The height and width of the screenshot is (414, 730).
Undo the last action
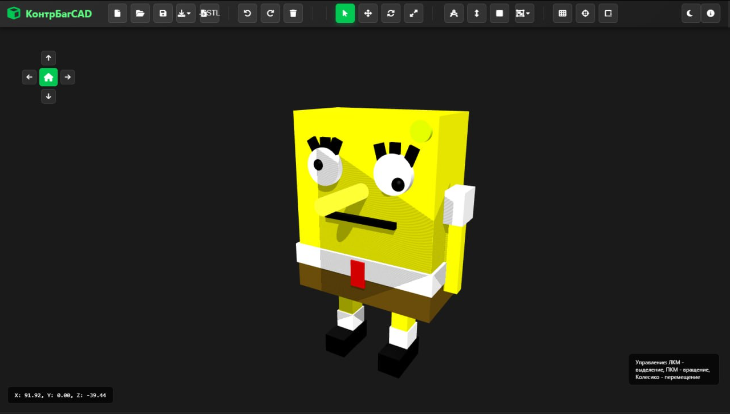pyautogui.click(x=248, y=13)
